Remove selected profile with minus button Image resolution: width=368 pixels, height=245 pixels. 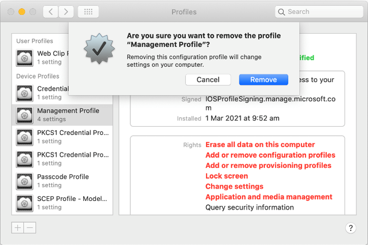pyautogui.click(x=30, y=227)
